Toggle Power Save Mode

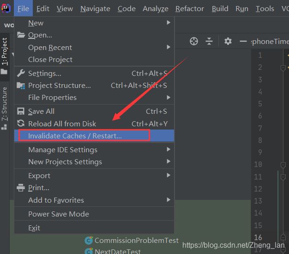58,214
